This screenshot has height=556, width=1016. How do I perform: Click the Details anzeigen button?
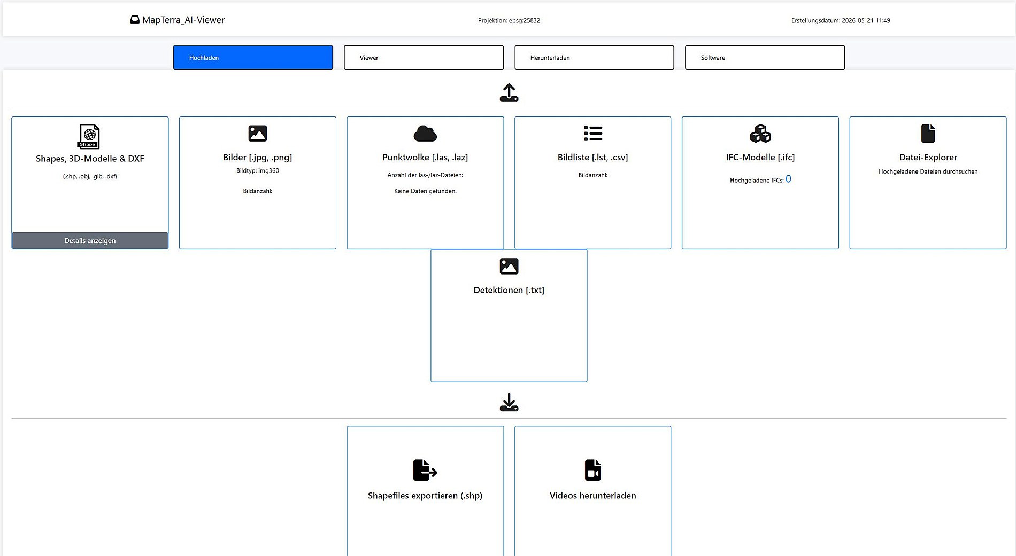tap(90, 240)
